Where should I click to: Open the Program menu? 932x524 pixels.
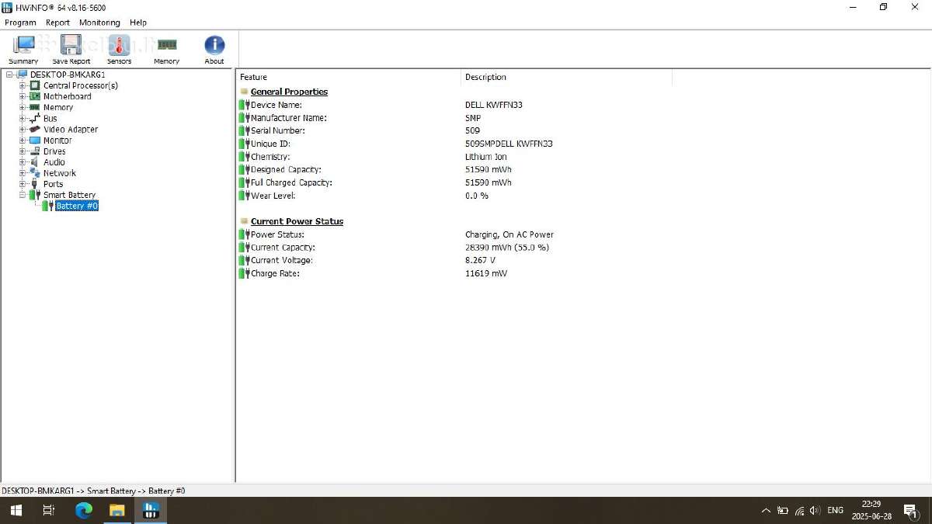coord(20,23)
